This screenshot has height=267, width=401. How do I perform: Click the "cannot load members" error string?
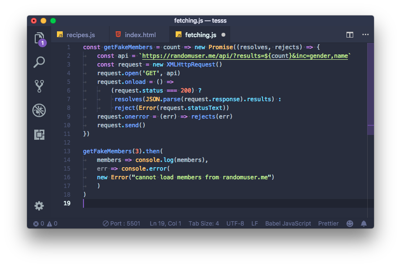tap(201, 177)
